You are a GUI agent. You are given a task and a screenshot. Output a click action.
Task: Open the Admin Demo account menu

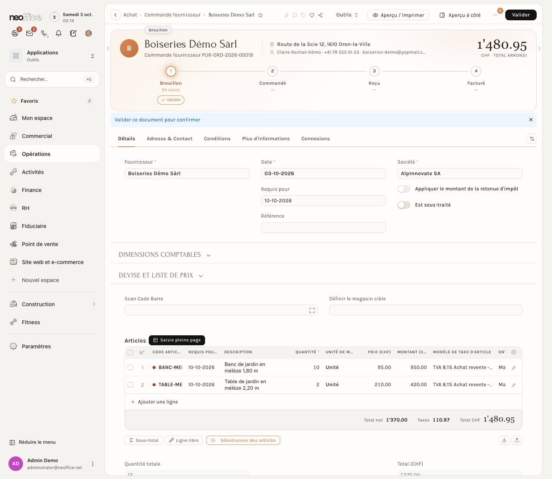pyautogui.click(x=92, y=464)
